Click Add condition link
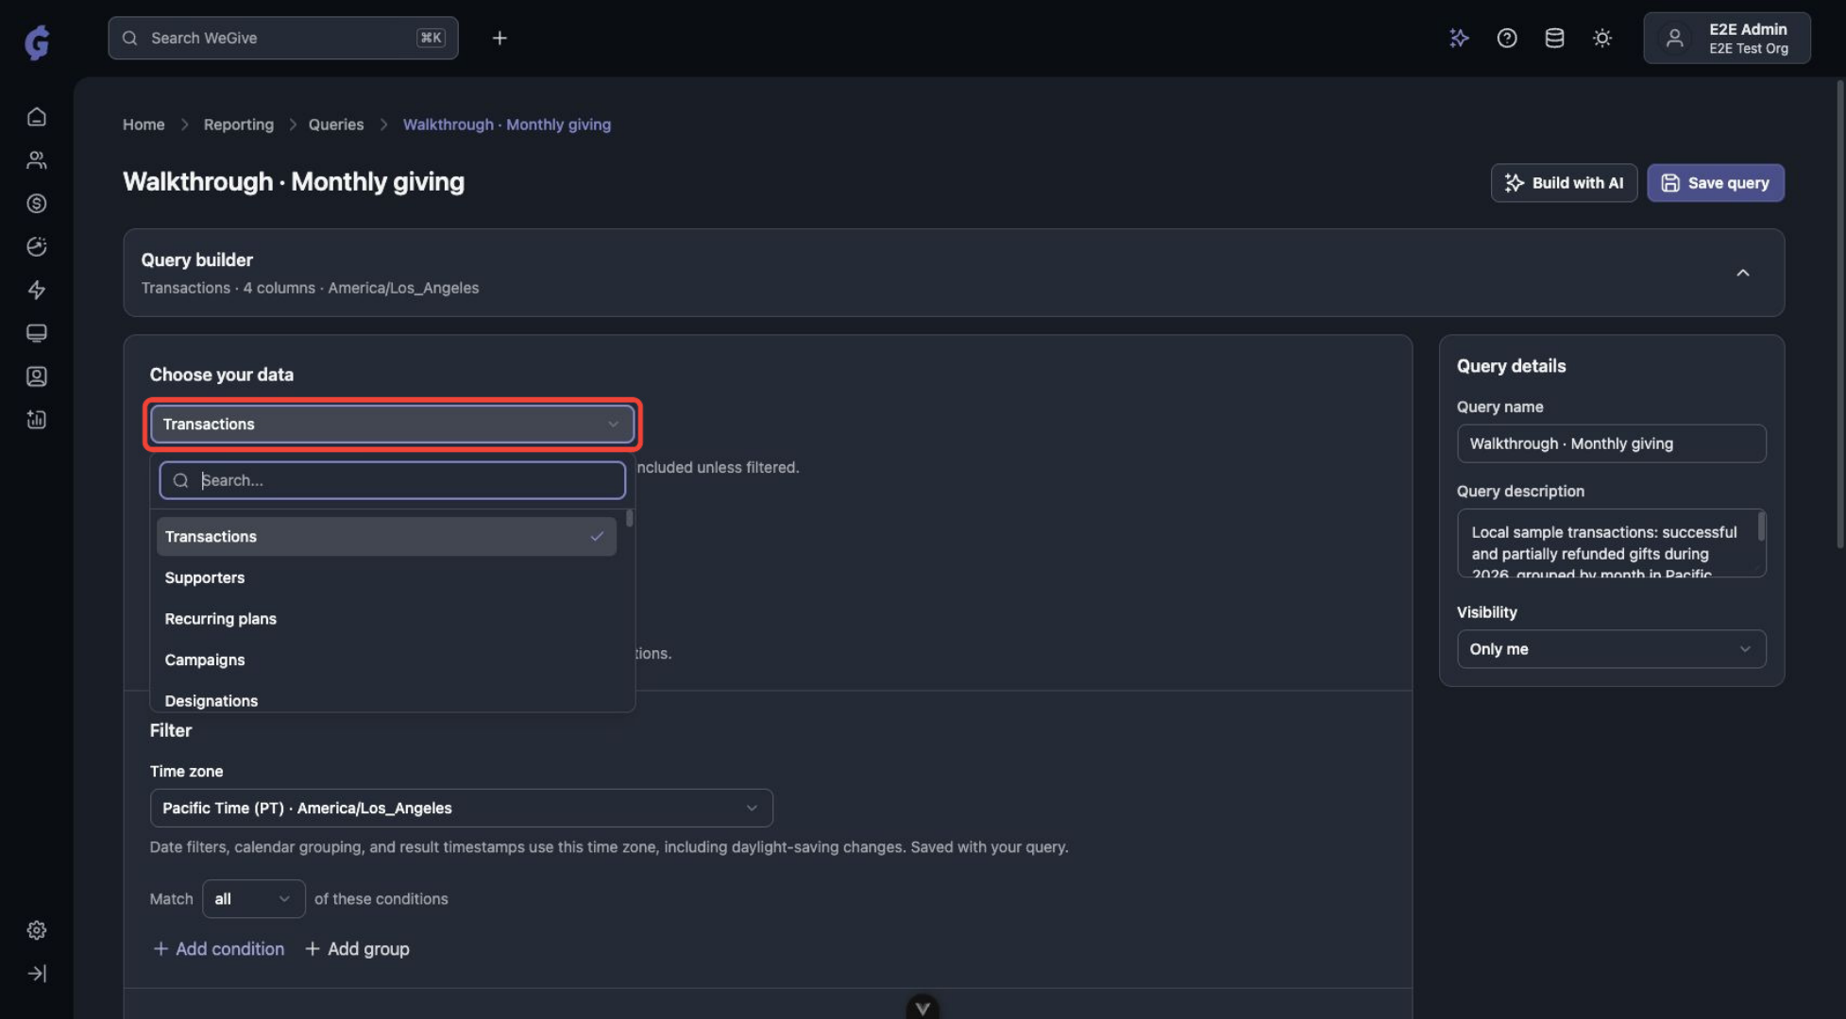Screen dimensions: 1846x1019 tap(218, 949)
